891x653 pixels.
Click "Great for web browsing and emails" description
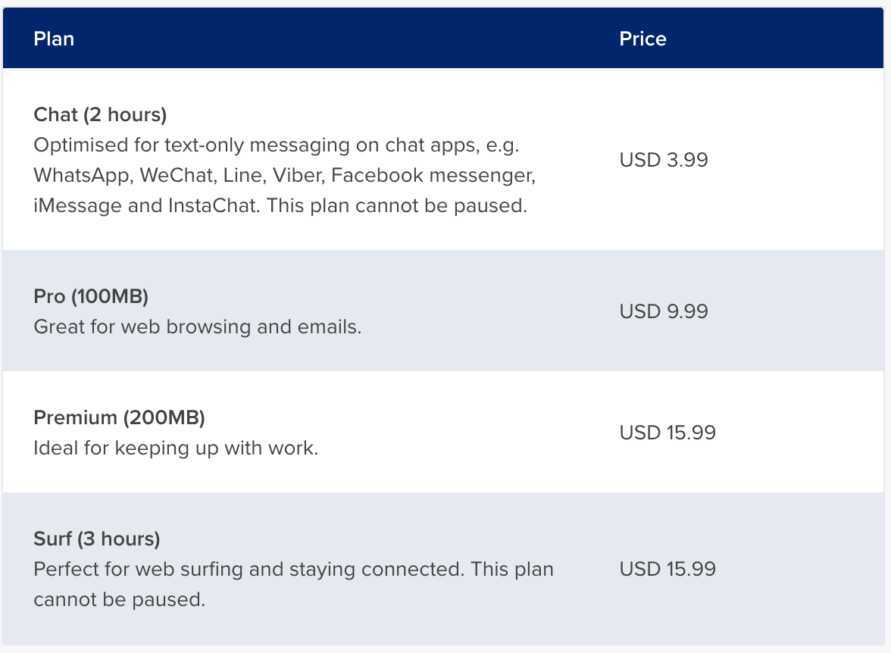tap(198, 327)
